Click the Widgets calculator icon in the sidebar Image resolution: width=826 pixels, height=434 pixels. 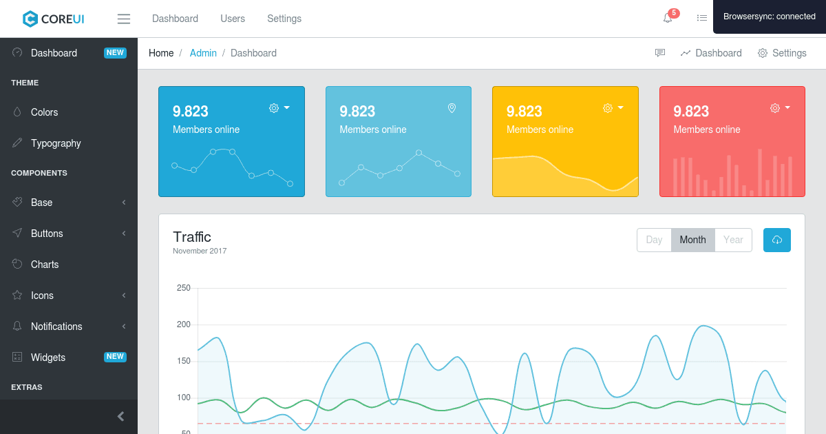(17, 358)
